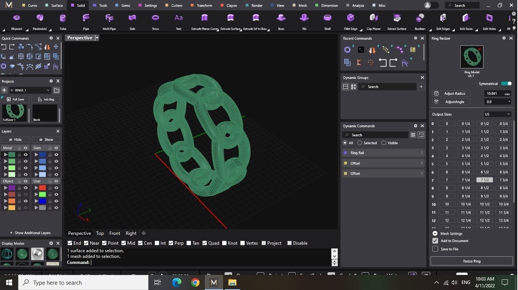Add a dynamic group with the plus button
The image size is (518, 290).
click(x=421, y=87)
